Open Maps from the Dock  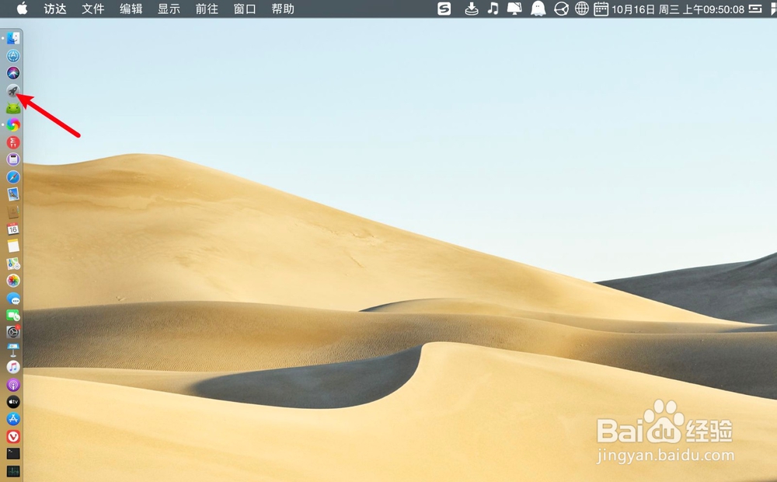tap(13, 264)
